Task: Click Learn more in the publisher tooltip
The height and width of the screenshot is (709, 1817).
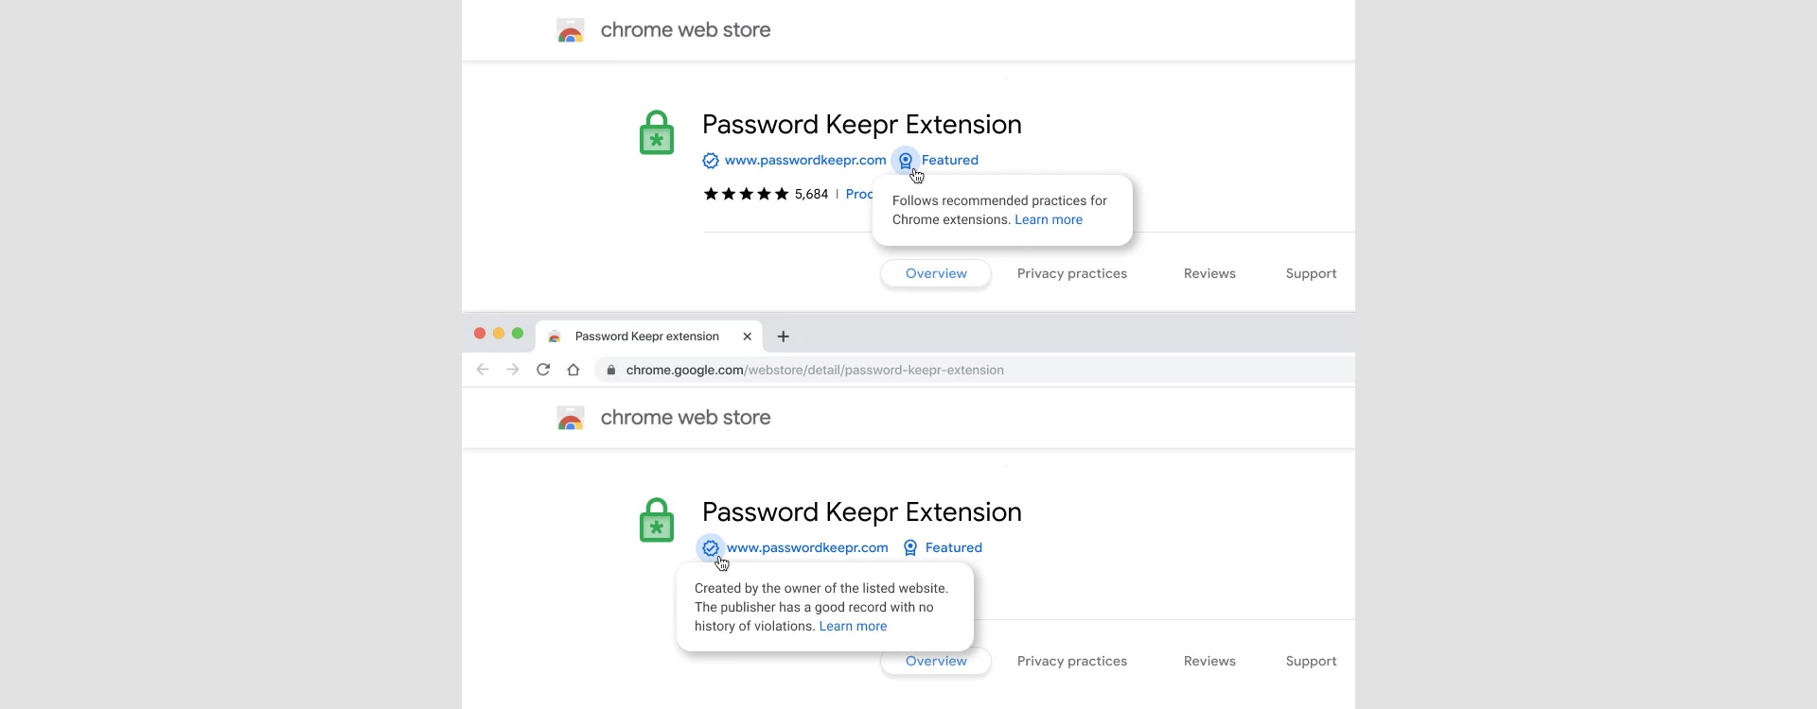Action: (853, 626)
